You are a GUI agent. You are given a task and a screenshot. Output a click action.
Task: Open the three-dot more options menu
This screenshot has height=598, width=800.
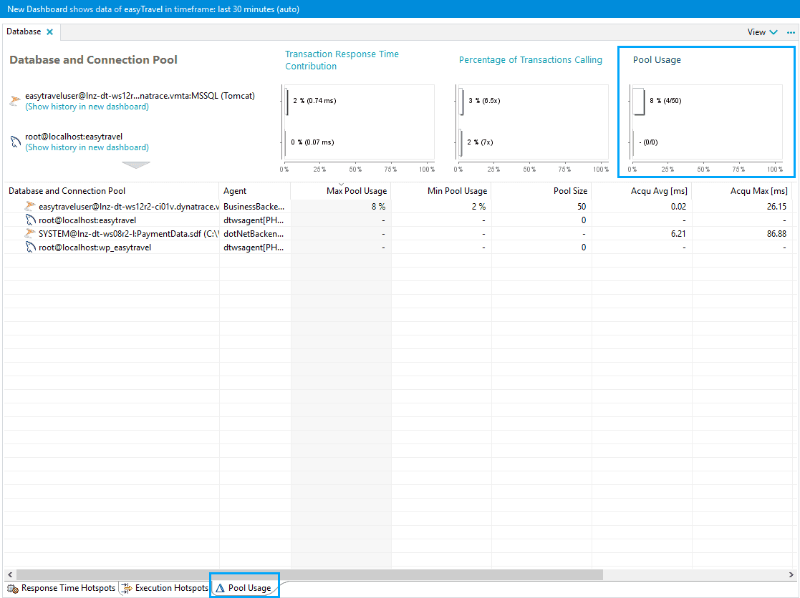point(791,32)
